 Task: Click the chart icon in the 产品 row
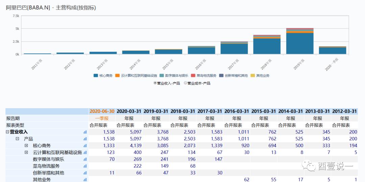pos(85,139)
